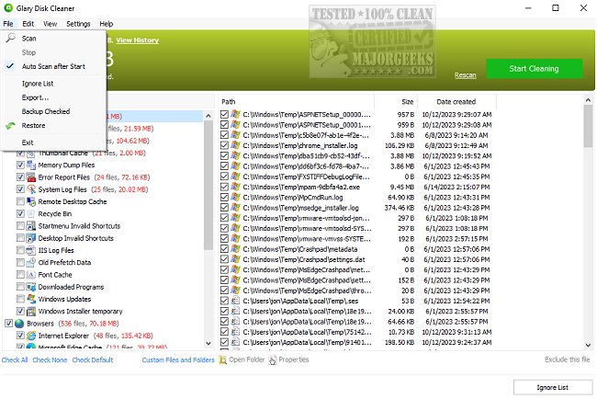Toggle Auto Scan after Start option
597x399 pixels.
(53, 66)
